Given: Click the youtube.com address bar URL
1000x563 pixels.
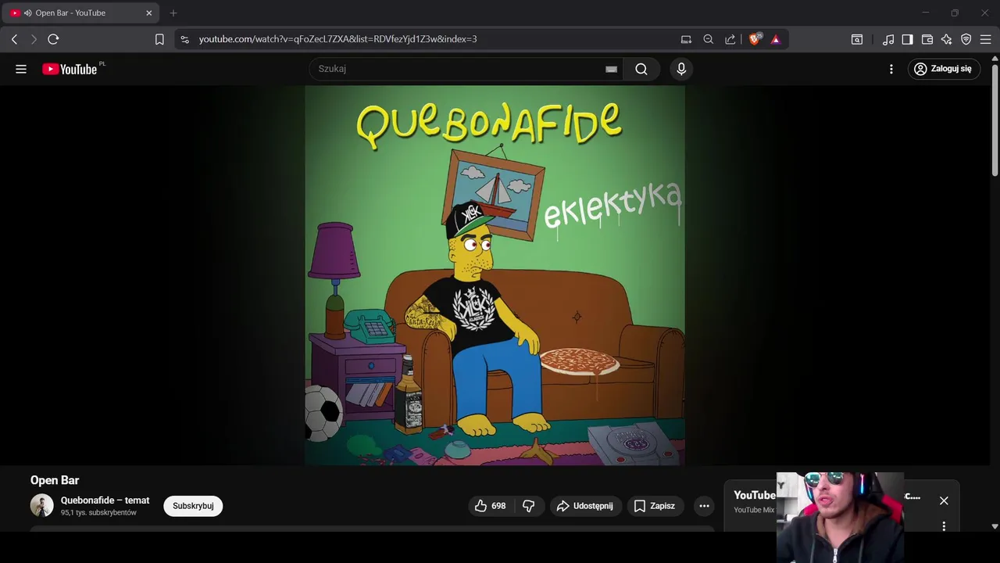Looking at the screenshot, I should [x=337, y=39].
